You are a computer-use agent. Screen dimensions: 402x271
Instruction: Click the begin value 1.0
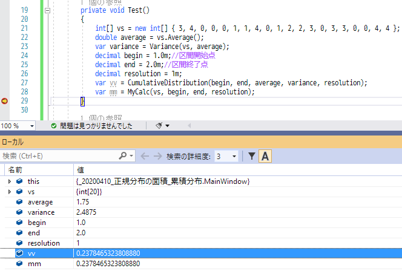(81, 223)
